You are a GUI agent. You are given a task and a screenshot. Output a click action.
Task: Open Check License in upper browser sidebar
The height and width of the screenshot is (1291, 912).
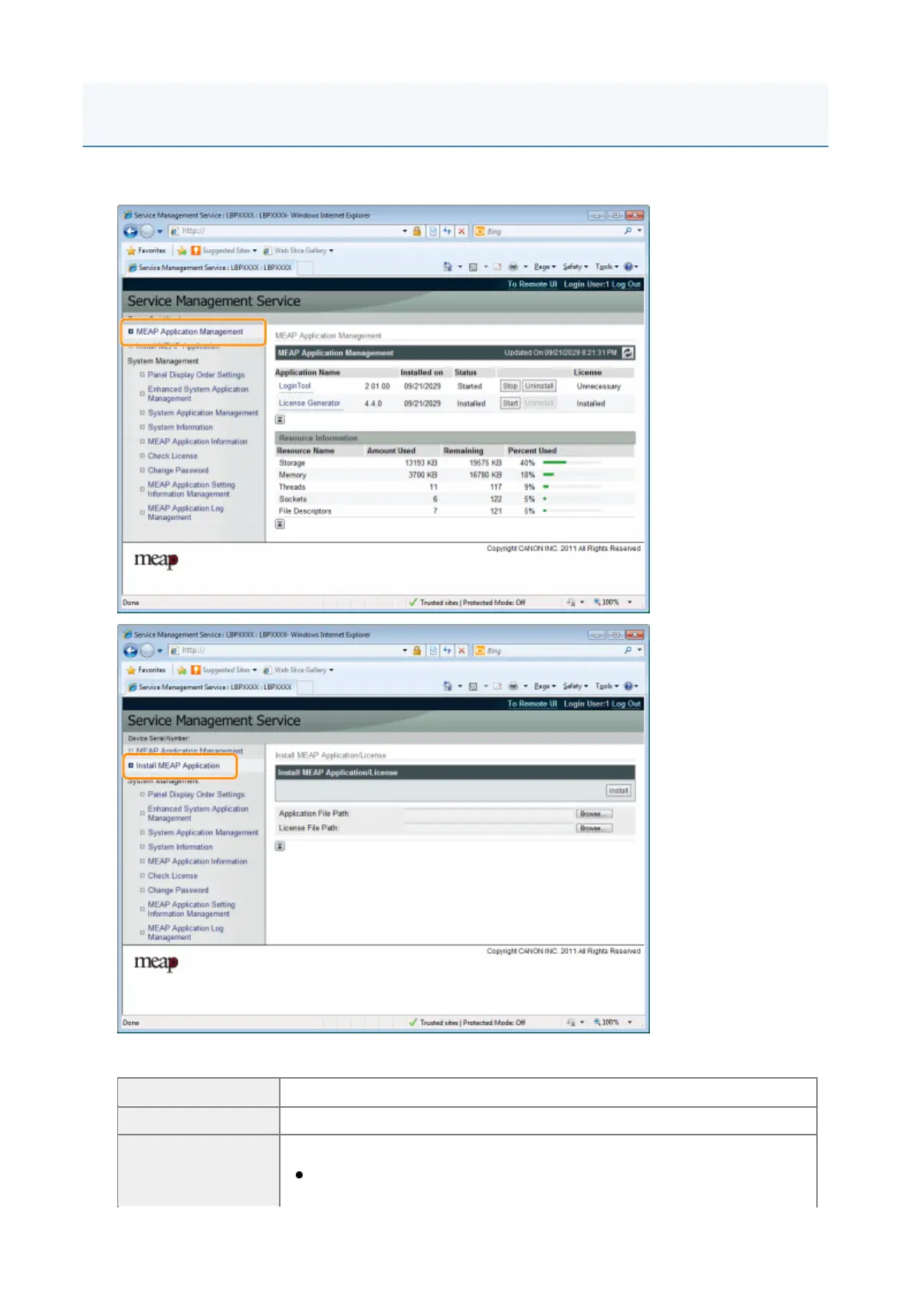pos(172,456)
